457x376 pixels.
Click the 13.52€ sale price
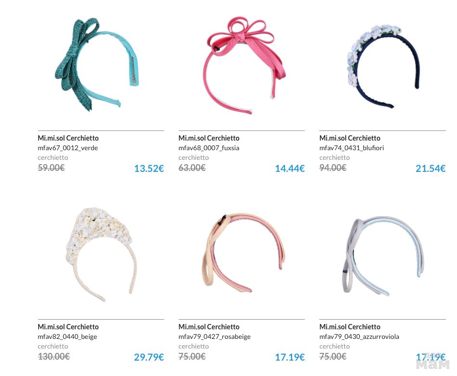[149, 169]
